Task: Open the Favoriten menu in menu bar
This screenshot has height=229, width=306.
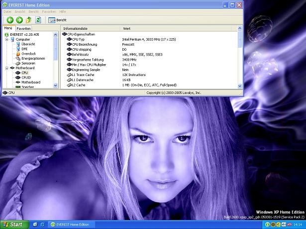Action: pos(49,12)
